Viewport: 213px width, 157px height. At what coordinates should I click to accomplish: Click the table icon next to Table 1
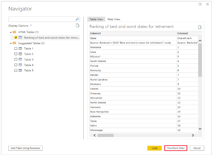(20, 49)
